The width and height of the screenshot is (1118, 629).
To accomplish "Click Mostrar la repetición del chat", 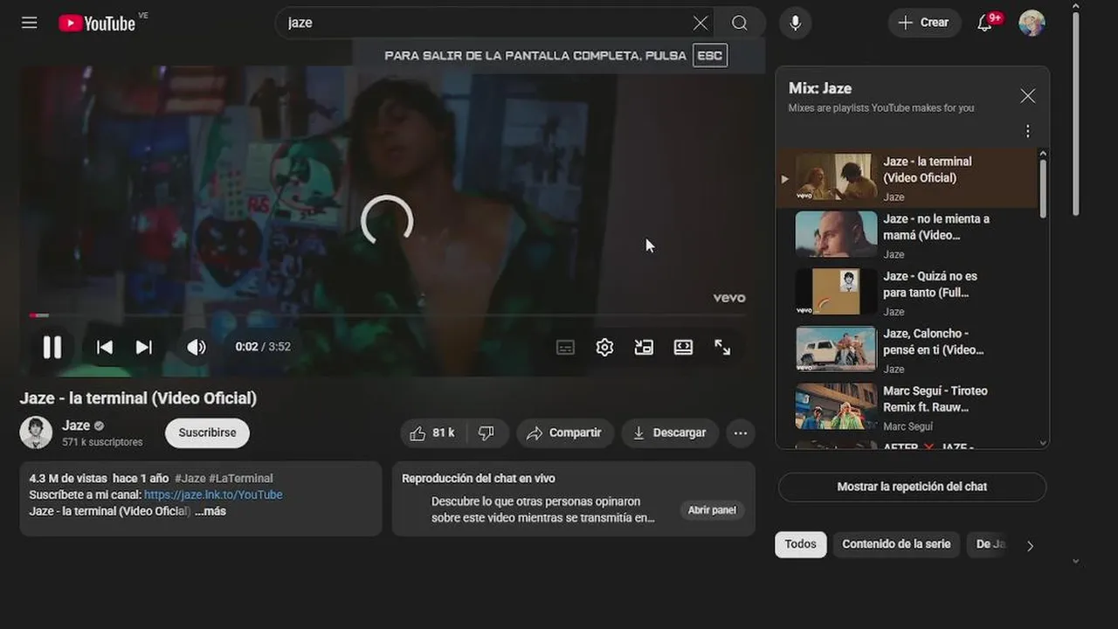I will (912, 487).
